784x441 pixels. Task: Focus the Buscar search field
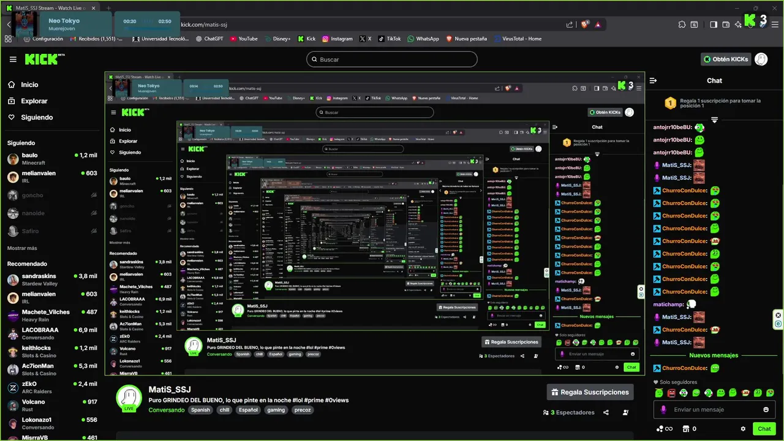[392, 59]
